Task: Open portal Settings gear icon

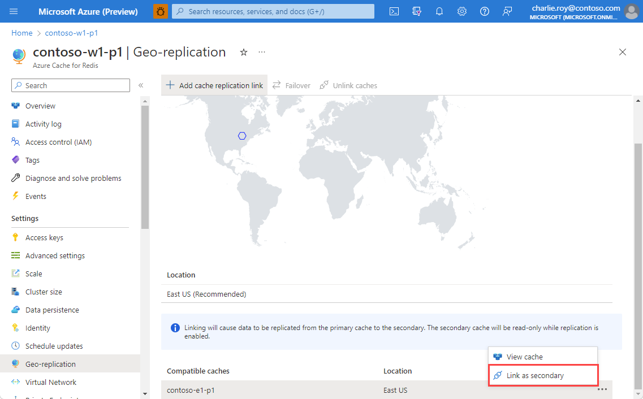Action: point(462,11)
